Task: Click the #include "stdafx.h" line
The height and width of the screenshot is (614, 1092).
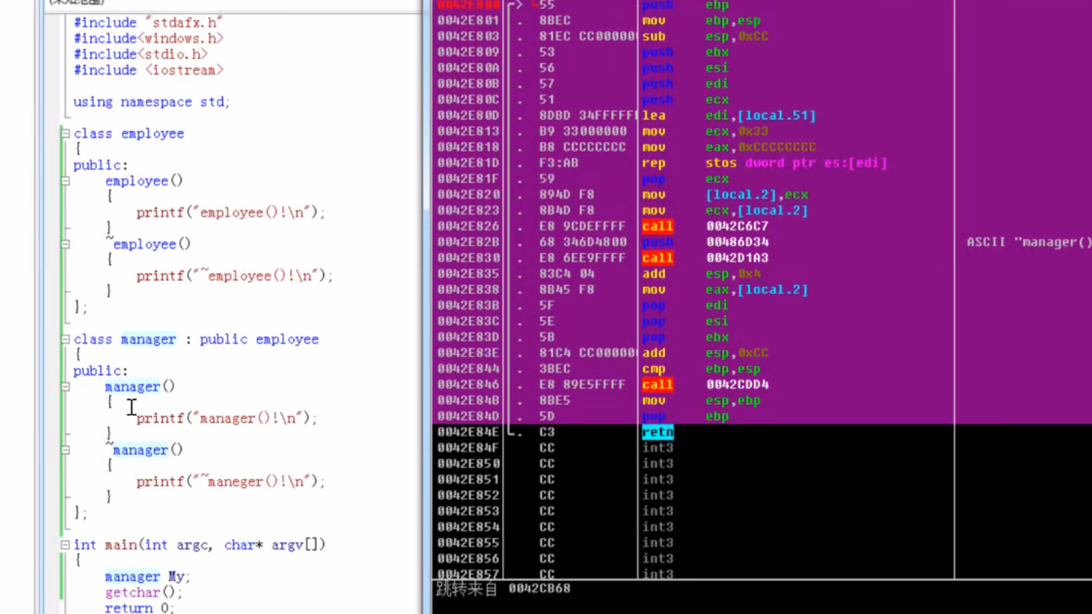Action: point(148,23)
